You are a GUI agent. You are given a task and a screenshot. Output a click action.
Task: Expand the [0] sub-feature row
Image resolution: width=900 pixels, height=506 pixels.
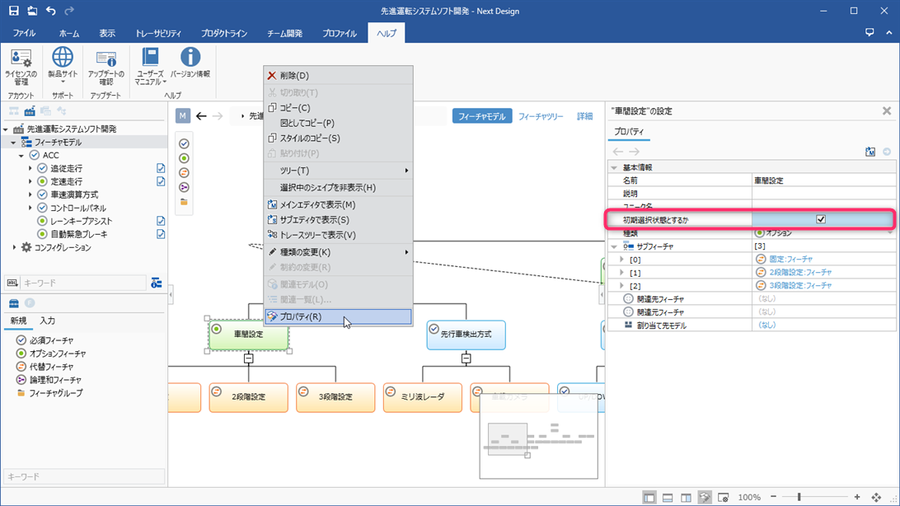[x=622, y=260]
